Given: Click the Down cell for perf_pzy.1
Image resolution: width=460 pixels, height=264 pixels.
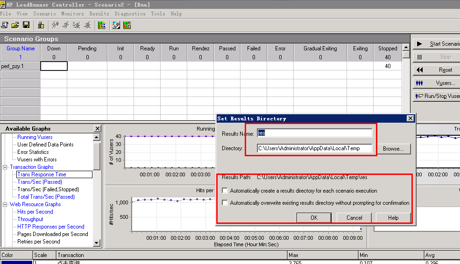Looking at the screenshot, I should (x=54, y=66).
